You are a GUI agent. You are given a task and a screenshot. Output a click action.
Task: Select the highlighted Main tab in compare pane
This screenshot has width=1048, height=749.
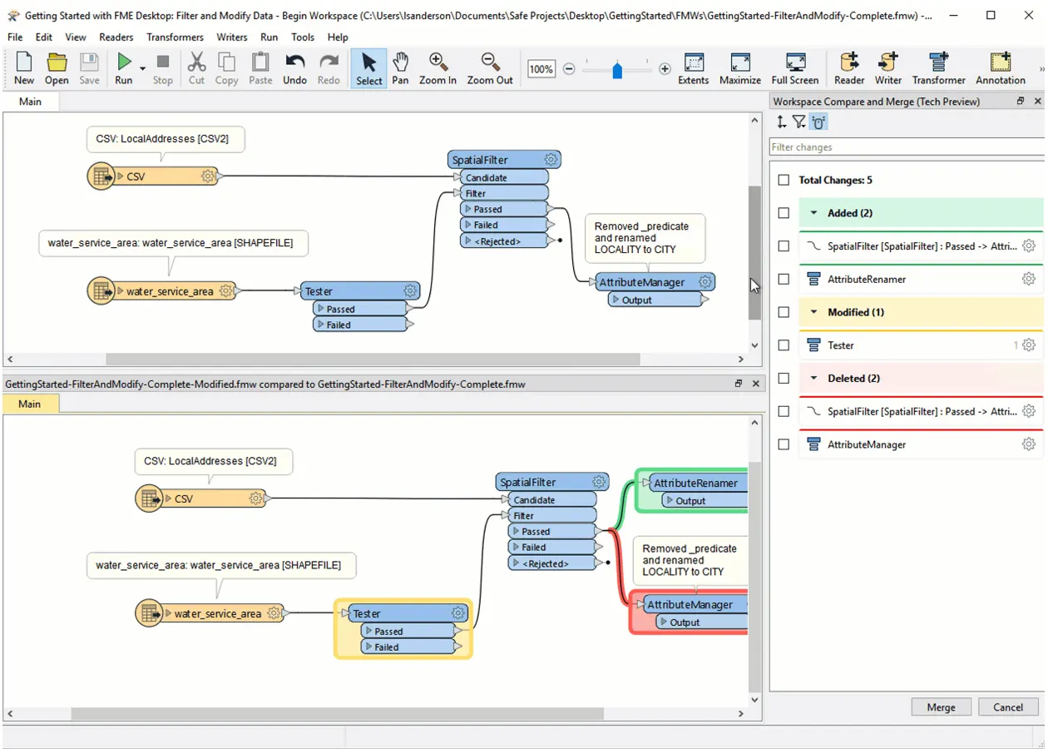pos(30,404)
